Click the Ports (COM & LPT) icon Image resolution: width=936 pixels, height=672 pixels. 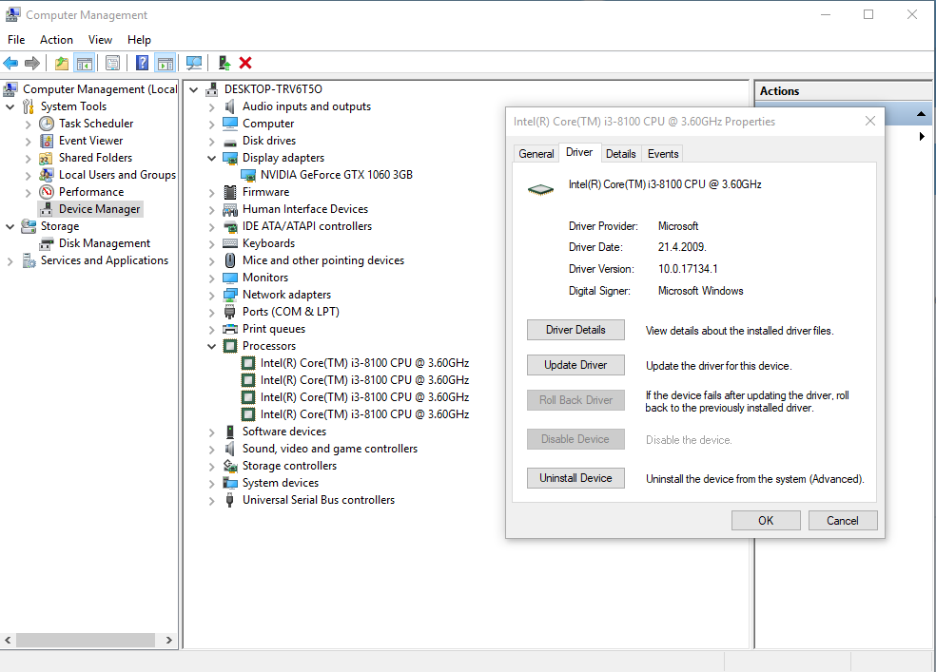tap(230, 312)
